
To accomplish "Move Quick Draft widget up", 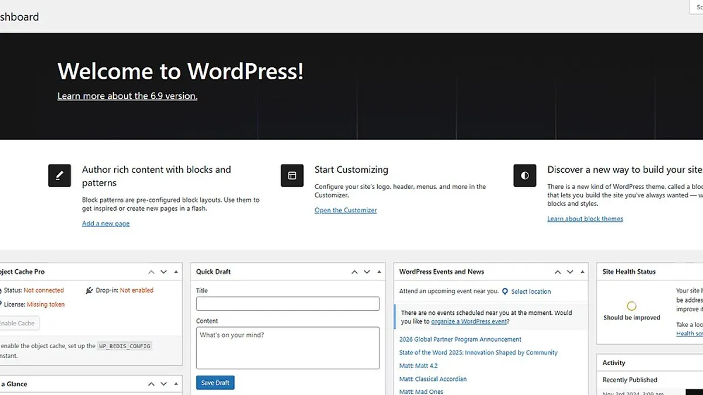I will pos(354,272).
